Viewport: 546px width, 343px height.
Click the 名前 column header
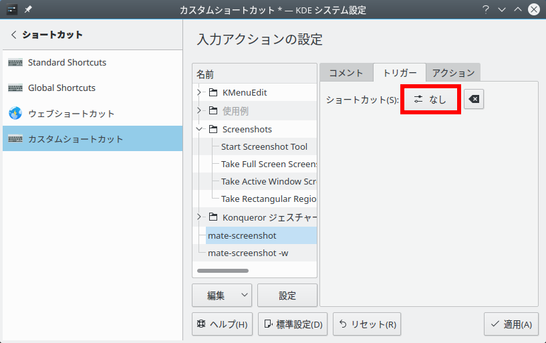click(255, 74)
